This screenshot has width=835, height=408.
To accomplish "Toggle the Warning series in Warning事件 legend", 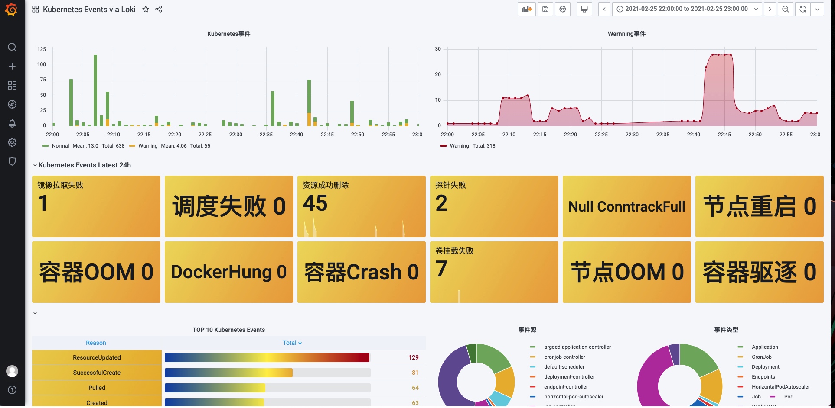I will coord(459,146).
